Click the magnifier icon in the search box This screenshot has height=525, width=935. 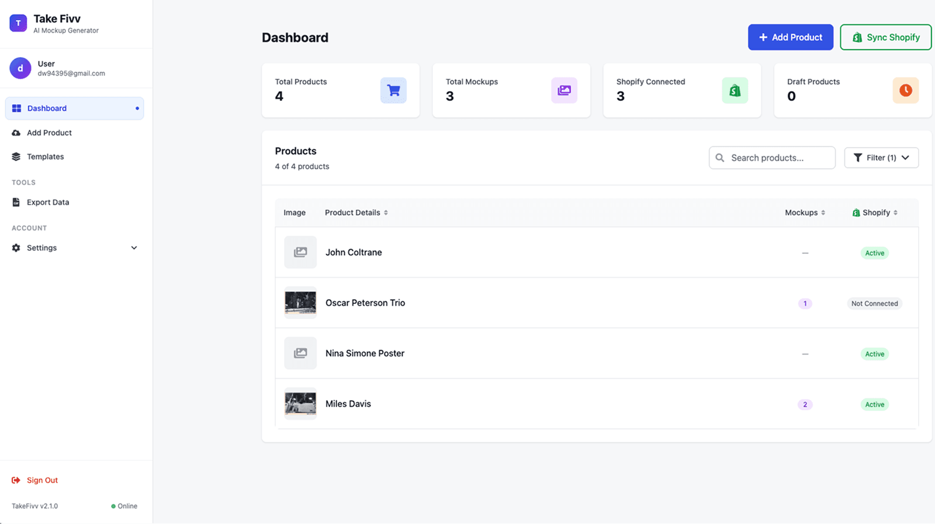point(720,157)
